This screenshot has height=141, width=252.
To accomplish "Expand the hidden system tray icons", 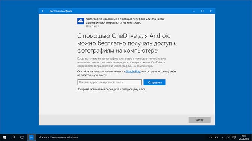I will (210, 137).
